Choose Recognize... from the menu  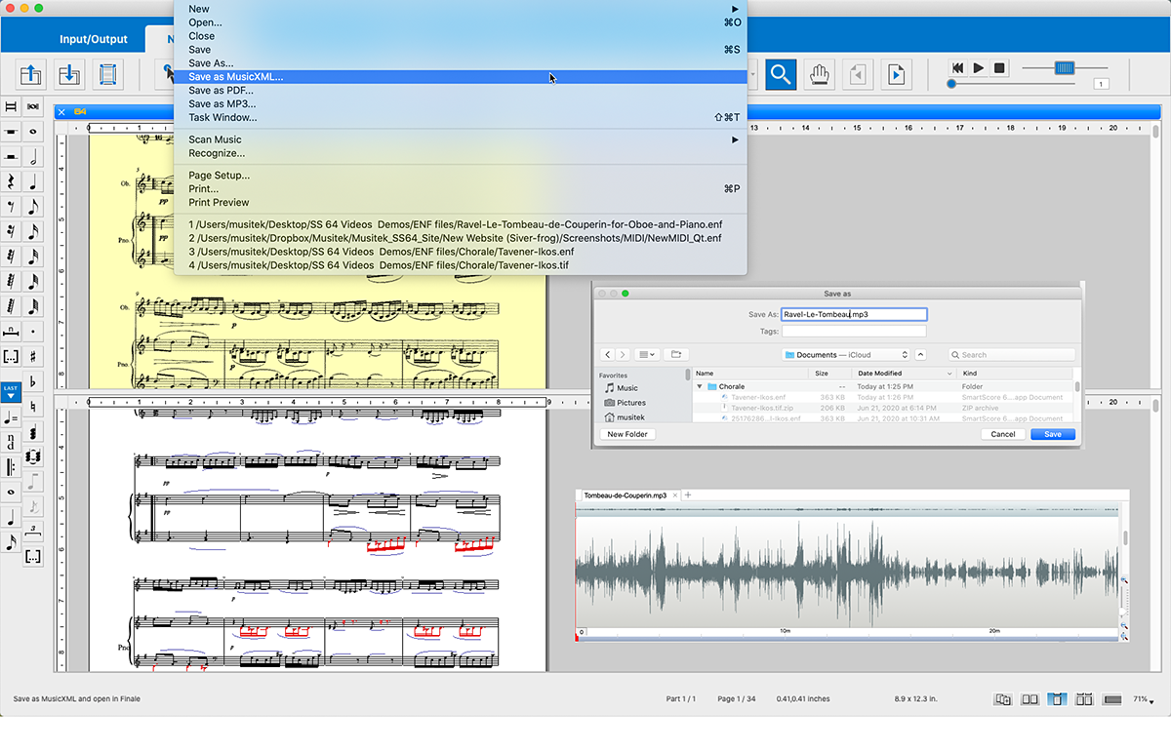tap(460, 153)
